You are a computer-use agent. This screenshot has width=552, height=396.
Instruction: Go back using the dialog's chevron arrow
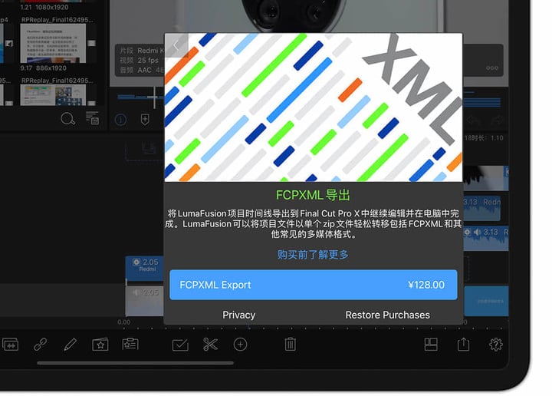pos(176,45)
